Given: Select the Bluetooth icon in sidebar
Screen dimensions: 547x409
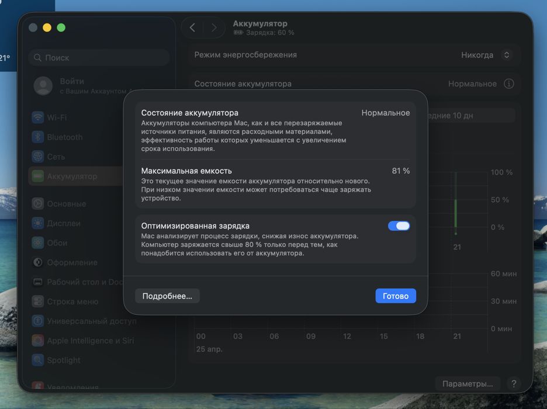Looking at the screenshot, I should 37,137.
